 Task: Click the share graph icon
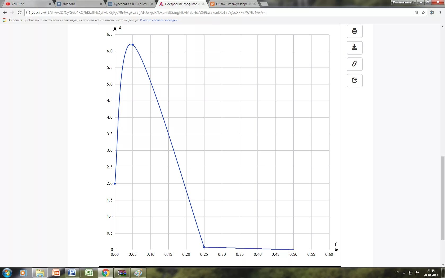coord(354,80)
